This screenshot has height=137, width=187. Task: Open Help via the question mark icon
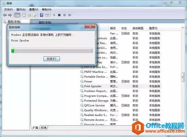coord(42,15)
